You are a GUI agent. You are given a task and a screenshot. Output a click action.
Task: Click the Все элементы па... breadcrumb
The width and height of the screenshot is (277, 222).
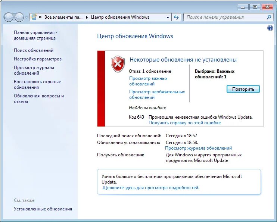63,17
